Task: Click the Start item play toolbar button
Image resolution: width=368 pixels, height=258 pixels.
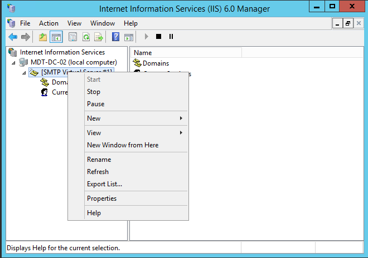Action: 147,37
